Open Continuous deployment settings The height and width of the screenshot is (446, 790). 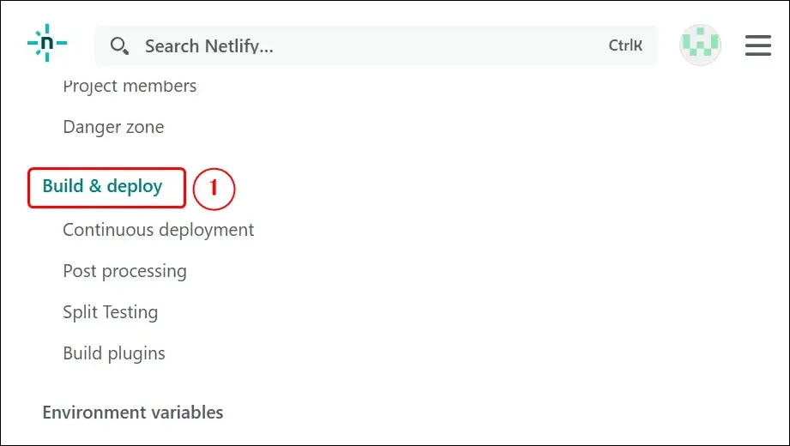coord(159,230)
